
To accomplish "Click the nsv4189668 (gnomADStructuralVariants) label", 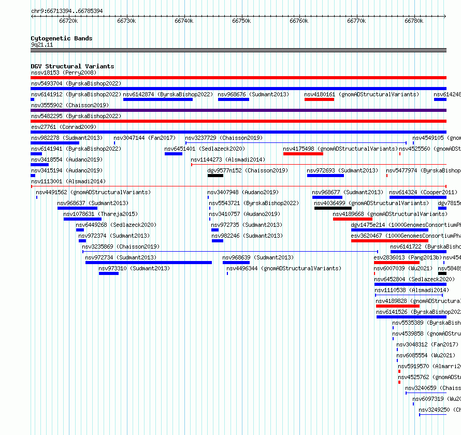I will [390, 214].
